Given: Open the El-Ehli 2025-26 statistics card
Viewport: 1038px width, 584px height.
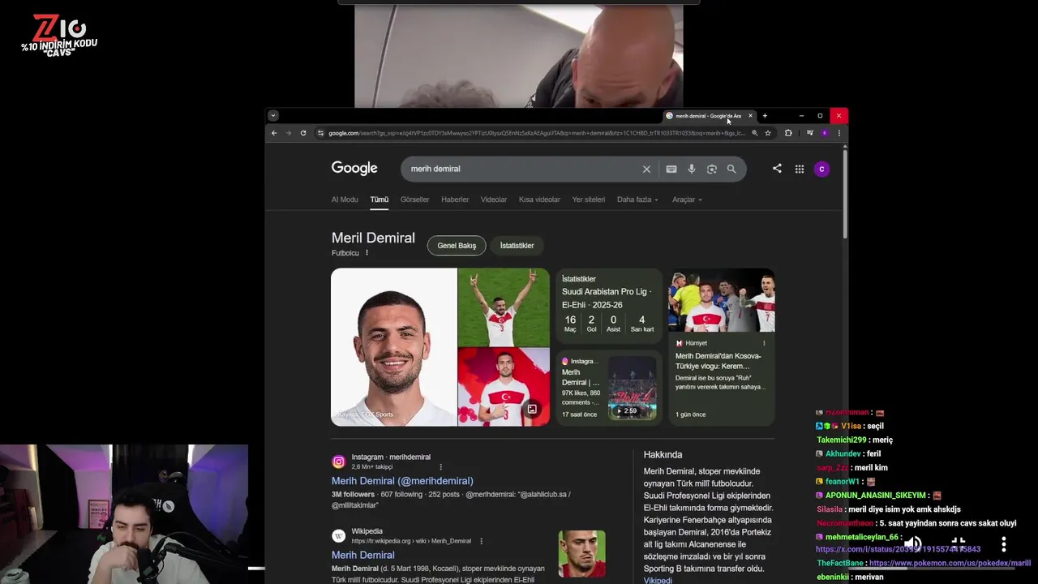Looking at the screenshot, I should coord(609,306).
